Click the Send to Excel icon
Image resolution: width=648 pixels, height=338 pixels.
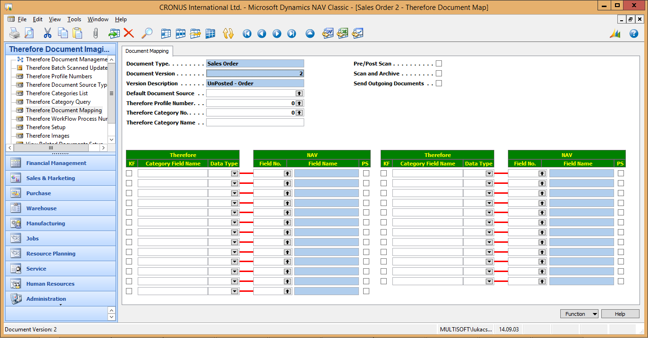click(343, 33)
